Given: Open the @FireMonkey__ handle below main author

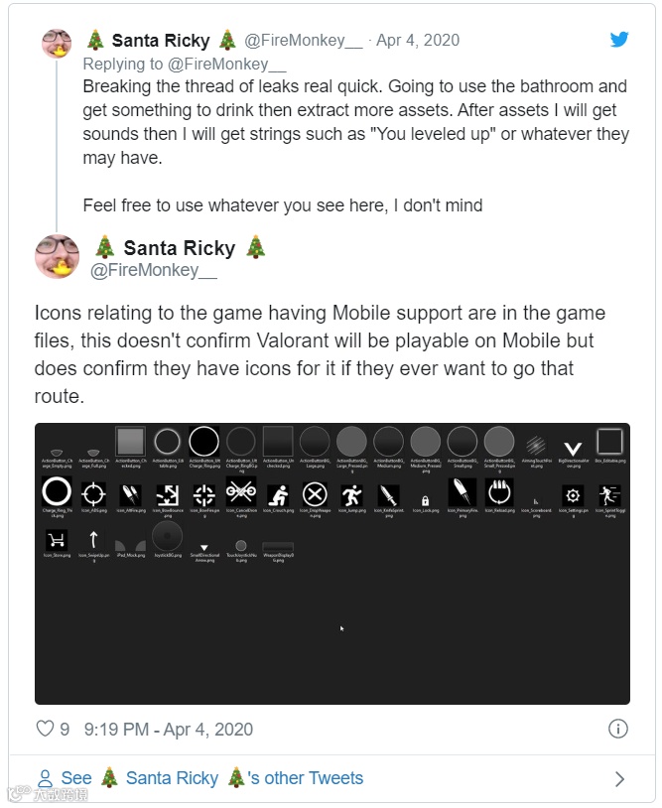Looking at the screenshot, I should (x=153, y=270).
